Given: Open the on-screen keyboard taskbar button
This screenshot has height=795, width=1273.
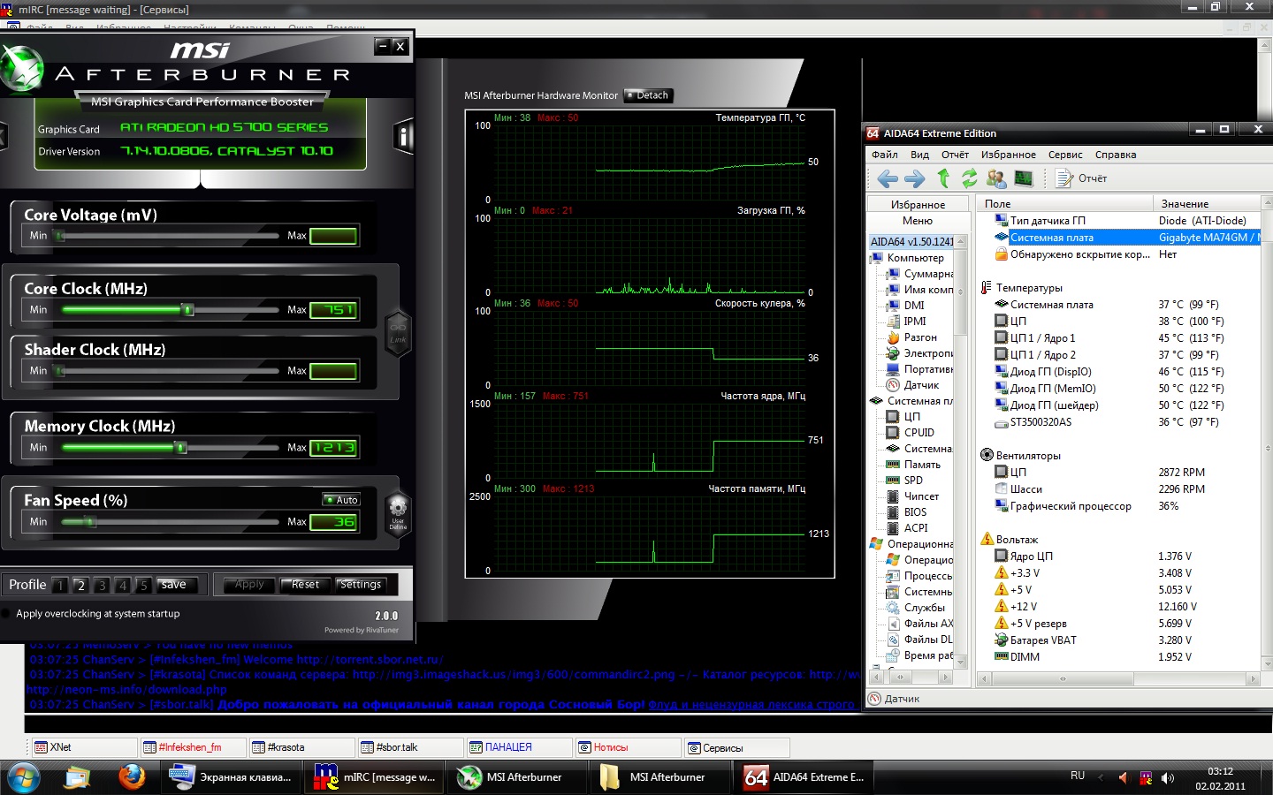Looking at the screenshot, I should [232, 777].
